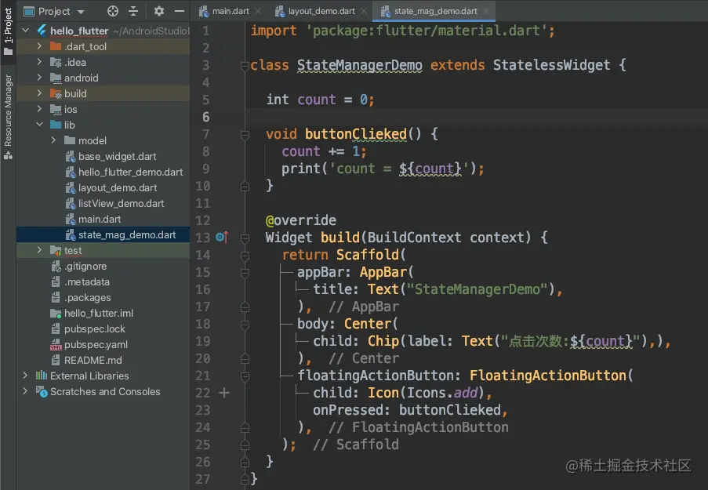Screen dimensions: 708x490
Task: Expand External Libraries node
Action: (x=25, y=376)
